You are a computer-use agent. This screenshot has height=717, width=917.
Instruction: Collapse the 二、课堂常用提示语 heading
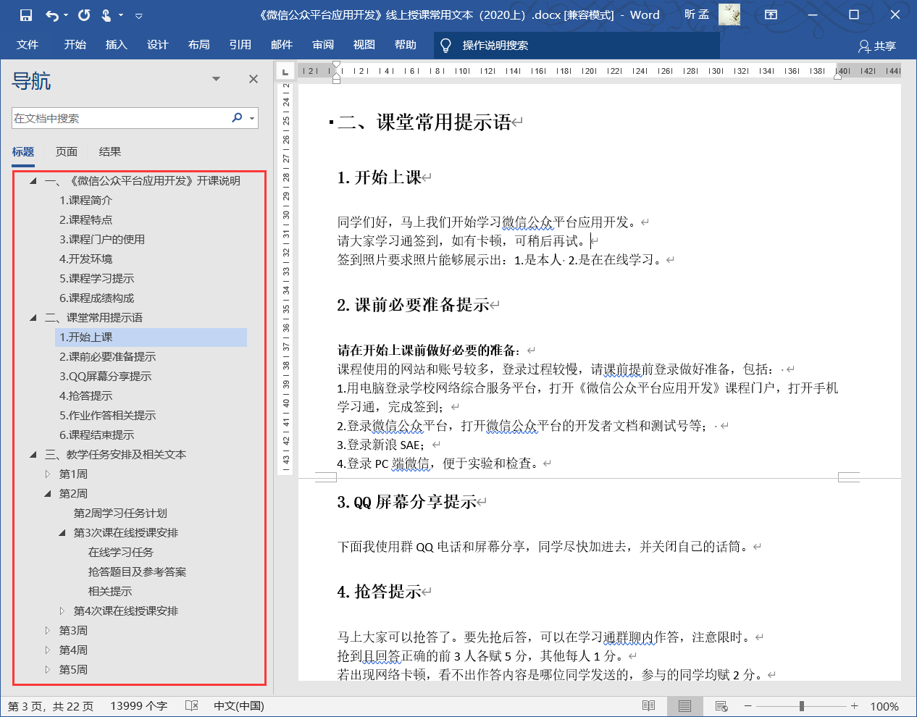[33, 318]
